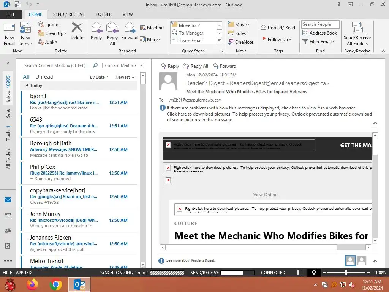Open People view in navigation

(x=8, y=230)
